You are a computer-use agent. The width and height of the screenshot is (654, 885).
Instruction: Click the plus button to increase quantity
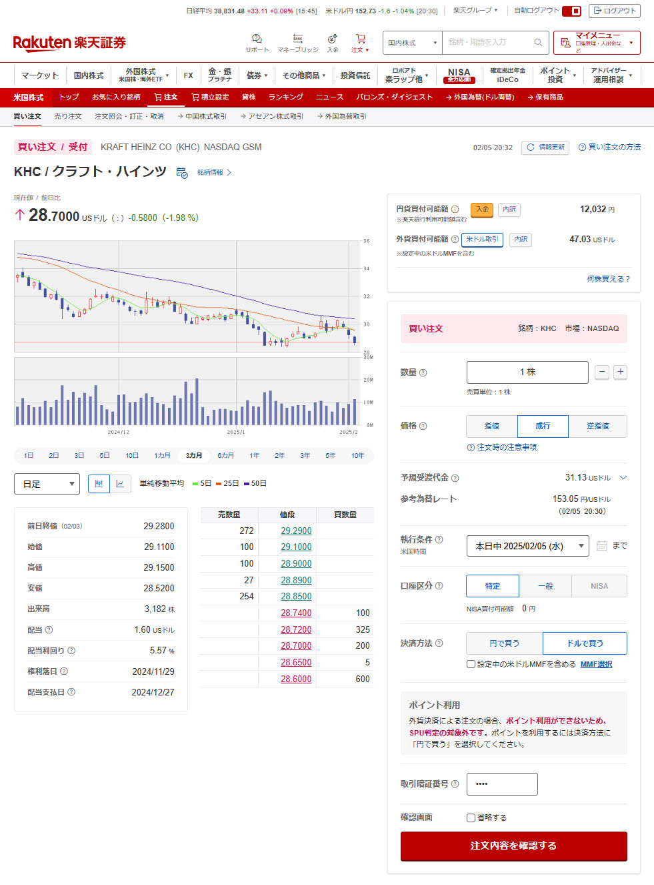coord(620,372)
